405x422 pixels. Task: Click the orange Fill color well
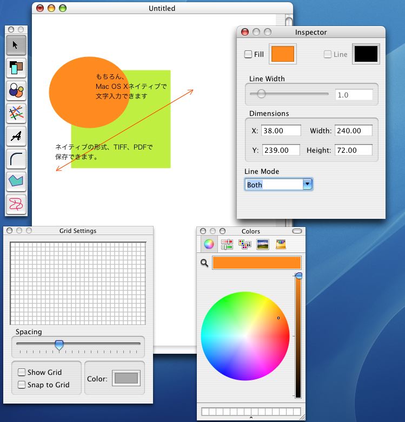coord(283,54)
